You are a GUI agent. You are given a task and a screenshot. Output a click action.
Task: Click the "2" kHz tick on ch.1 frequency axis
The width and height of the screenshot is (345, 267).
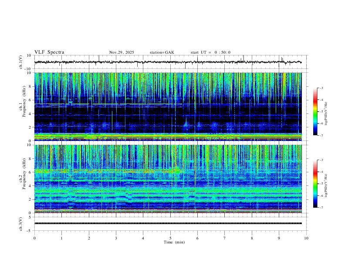[x=30, y=127]
